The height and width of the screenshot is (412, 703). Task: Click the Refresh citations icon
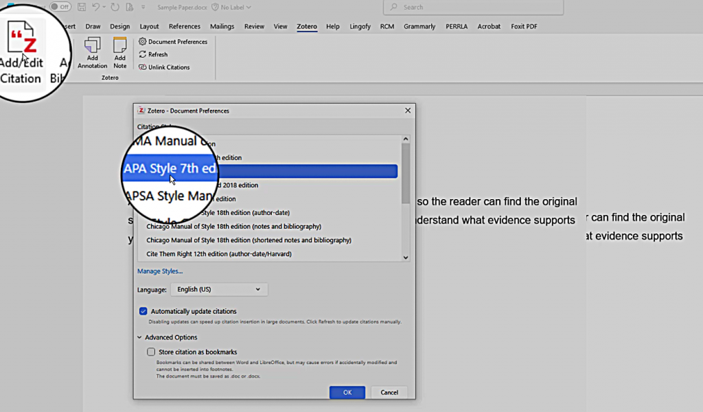point(143,55)
